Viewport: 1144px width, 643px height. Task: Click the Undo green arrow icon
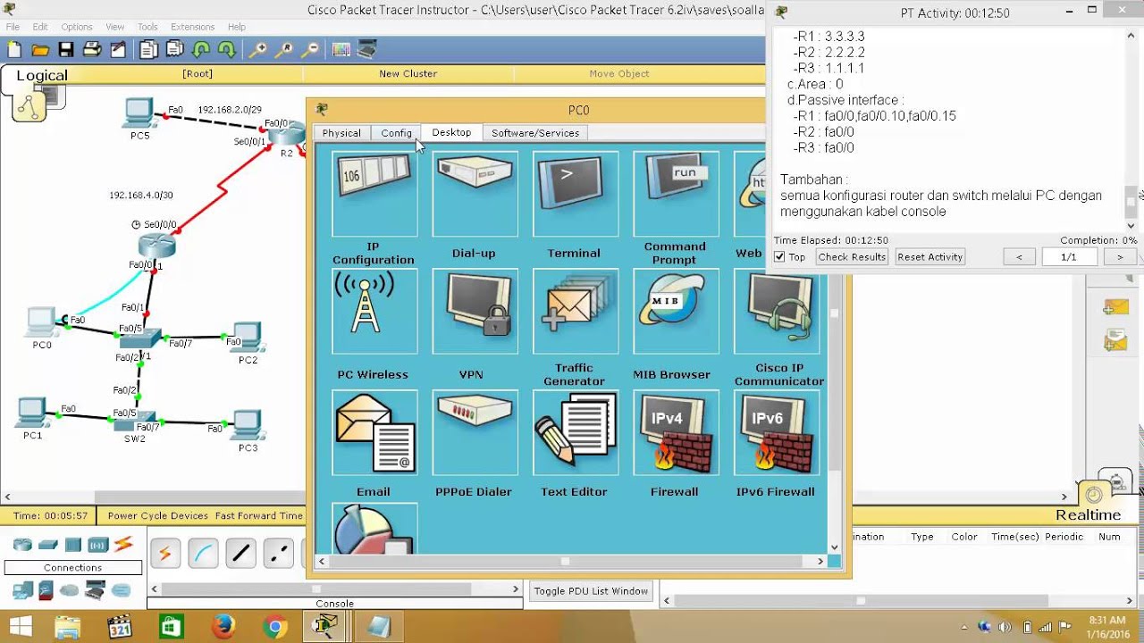pyautogui.click(x=201, y=50)
